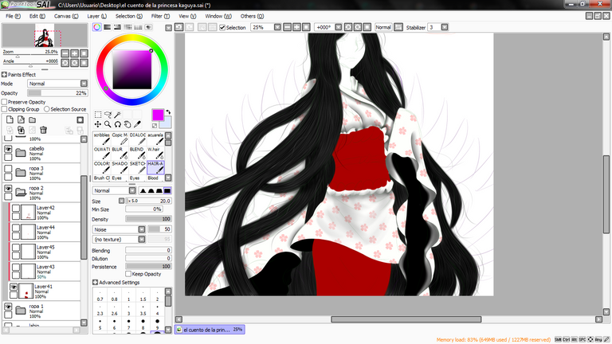Create a new linework layer
The image size is (612, 344).
point(21,119)
